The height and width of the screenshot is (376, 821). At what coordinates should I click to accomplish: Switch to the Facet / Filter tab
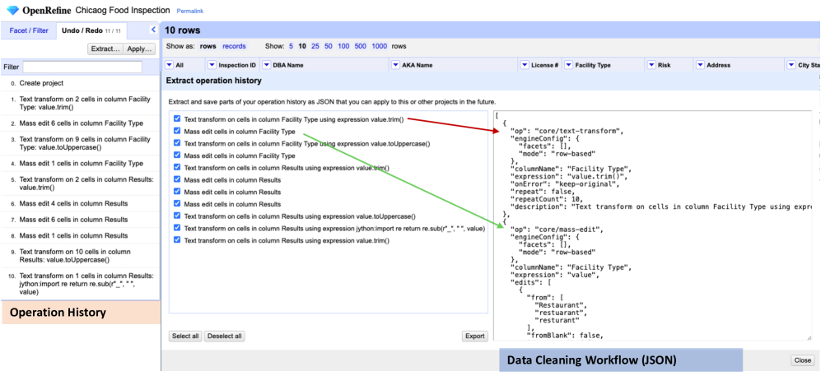[29, 31]
